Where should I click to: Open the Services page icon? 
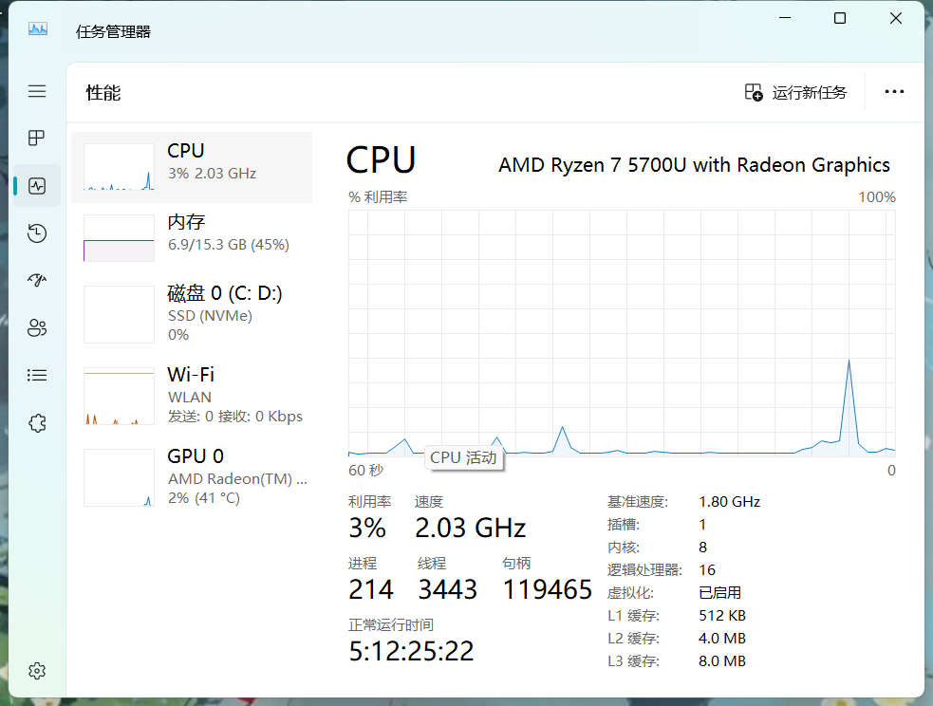37,423
